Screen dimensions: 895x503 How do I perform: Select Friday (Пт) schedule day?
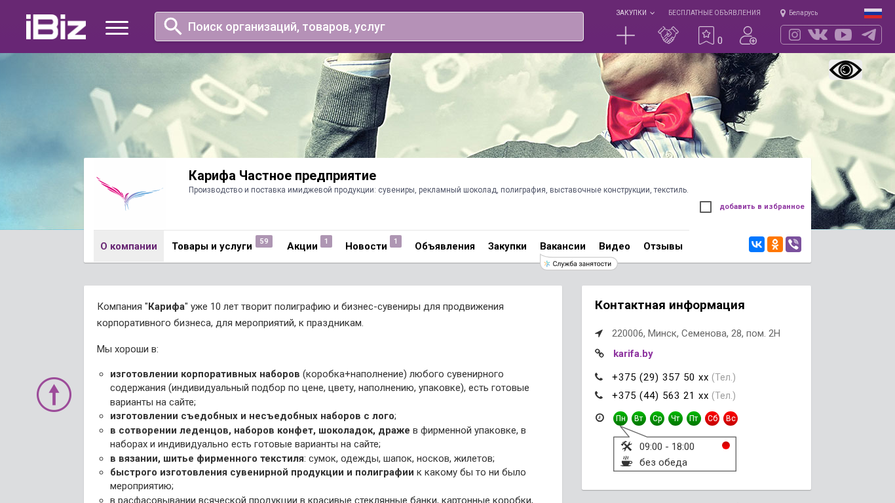[694, 419]
